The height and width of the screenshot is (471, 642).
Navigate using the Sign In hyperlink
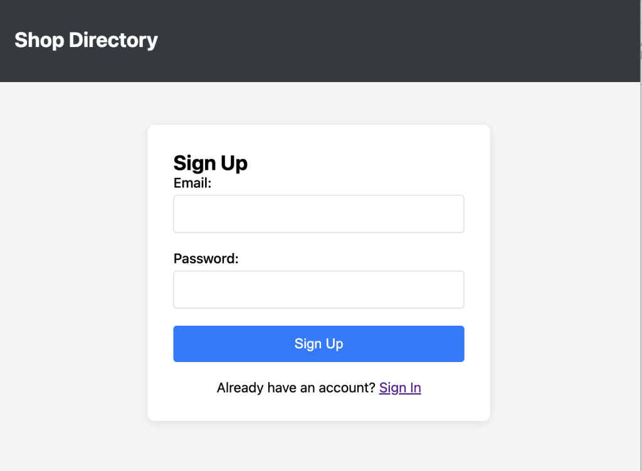[x=399, y=388]
